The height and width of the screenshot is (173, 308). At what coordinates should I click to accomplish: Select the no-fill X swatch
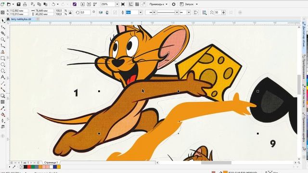[22, 167]
